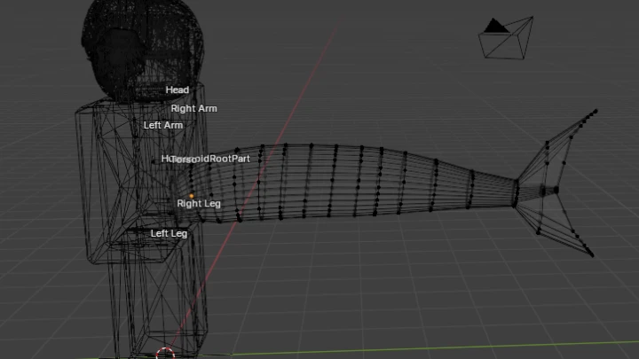
Task: Click the 'Right Arm' bone label
Action: 194,109
